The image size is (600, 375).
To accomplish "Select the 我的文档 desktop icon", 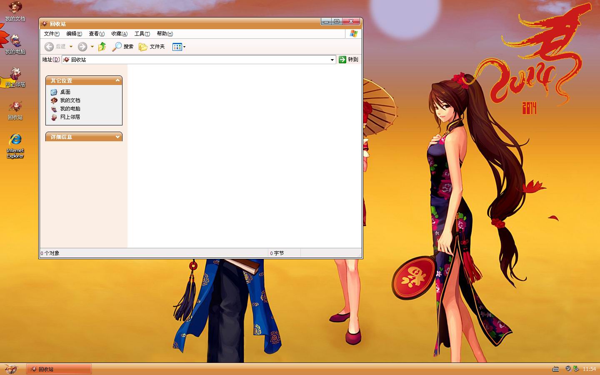I will click(15, 11).
